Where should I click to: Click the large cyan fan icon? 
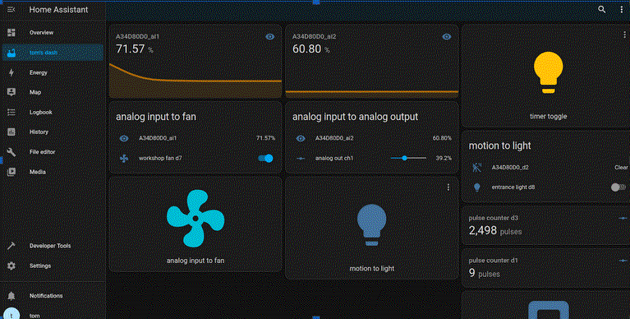pyautogui.click(x=195, y=219)
